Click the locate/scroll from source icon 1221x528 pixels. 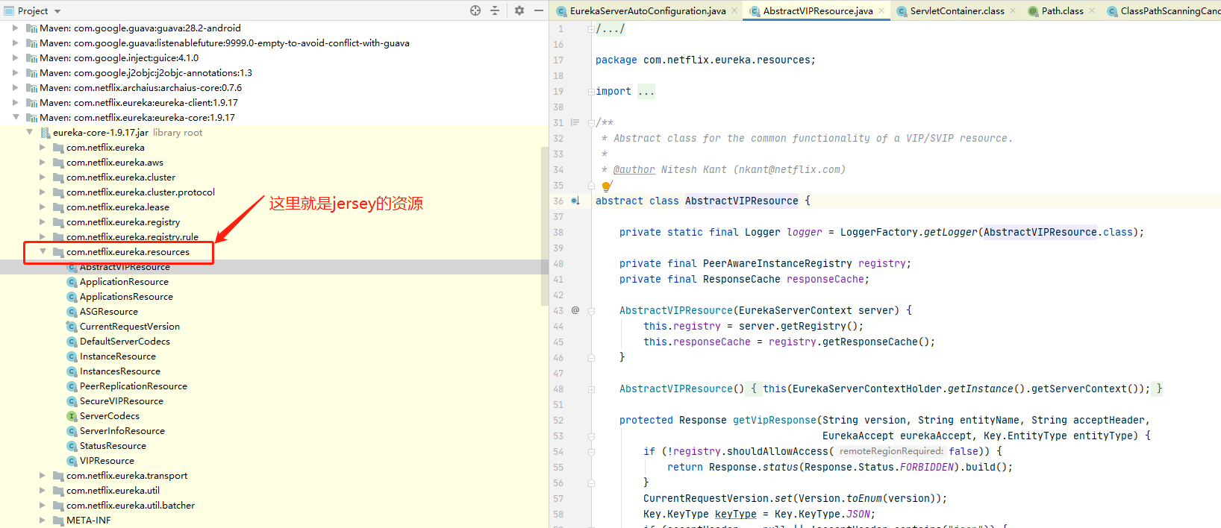[x=475, y=10]
